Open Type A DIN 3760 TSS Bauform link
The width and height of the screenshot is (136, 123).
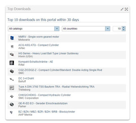coord(57,87)
